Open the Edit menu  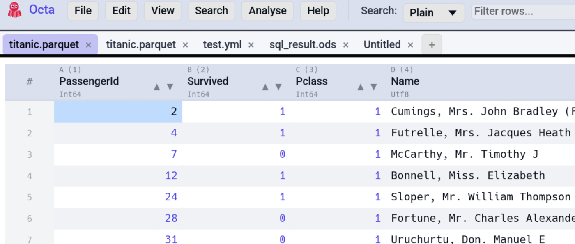click(x=122, y=11)
